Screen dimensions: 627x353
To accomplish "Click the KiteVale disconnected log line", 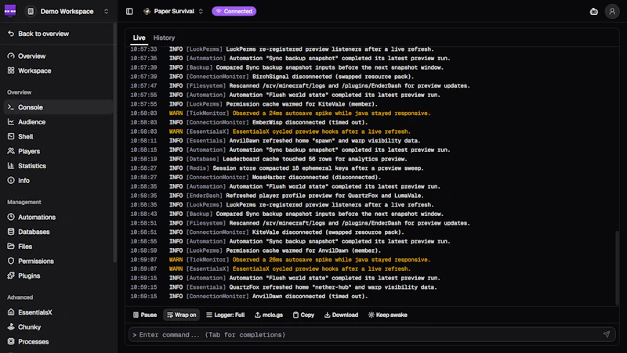I will pyautogui.click(x=266, y=232).
